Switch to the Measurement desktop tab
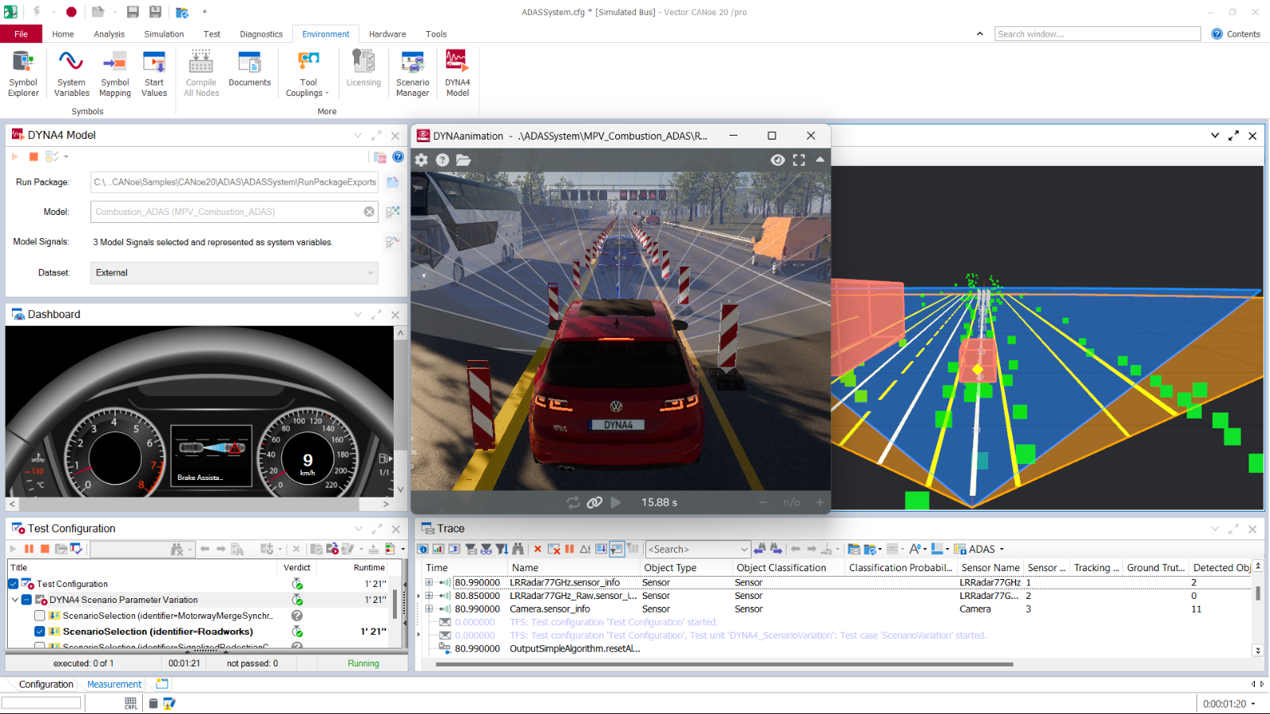The width and height of the screenshot is (1270, 714). coord(114,685)
